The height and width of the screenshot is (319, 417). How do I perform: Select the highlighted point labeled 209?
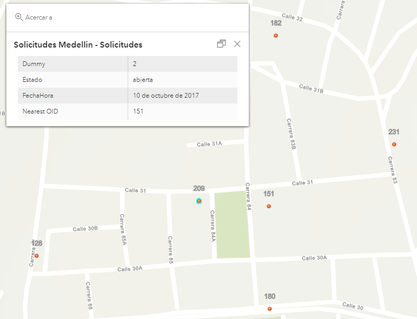click(199, 201)
